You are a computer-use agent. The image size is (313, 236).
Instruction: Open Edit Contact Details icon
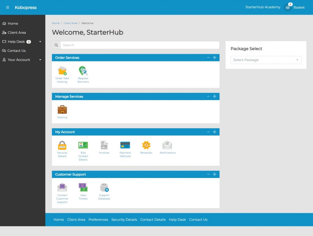click(83, 145)
